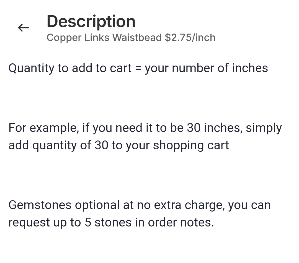Tap the back arrow icon
The image size is (299, 263).
(23, 27)
